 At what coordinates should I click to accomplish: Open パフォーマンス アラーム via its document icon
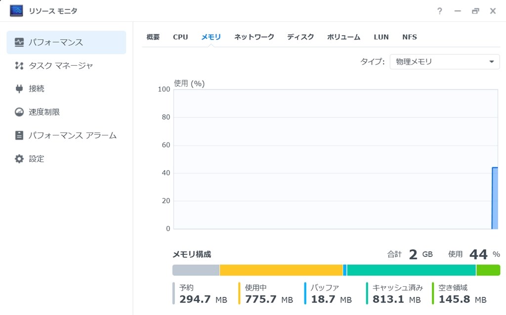pos(19,135)
